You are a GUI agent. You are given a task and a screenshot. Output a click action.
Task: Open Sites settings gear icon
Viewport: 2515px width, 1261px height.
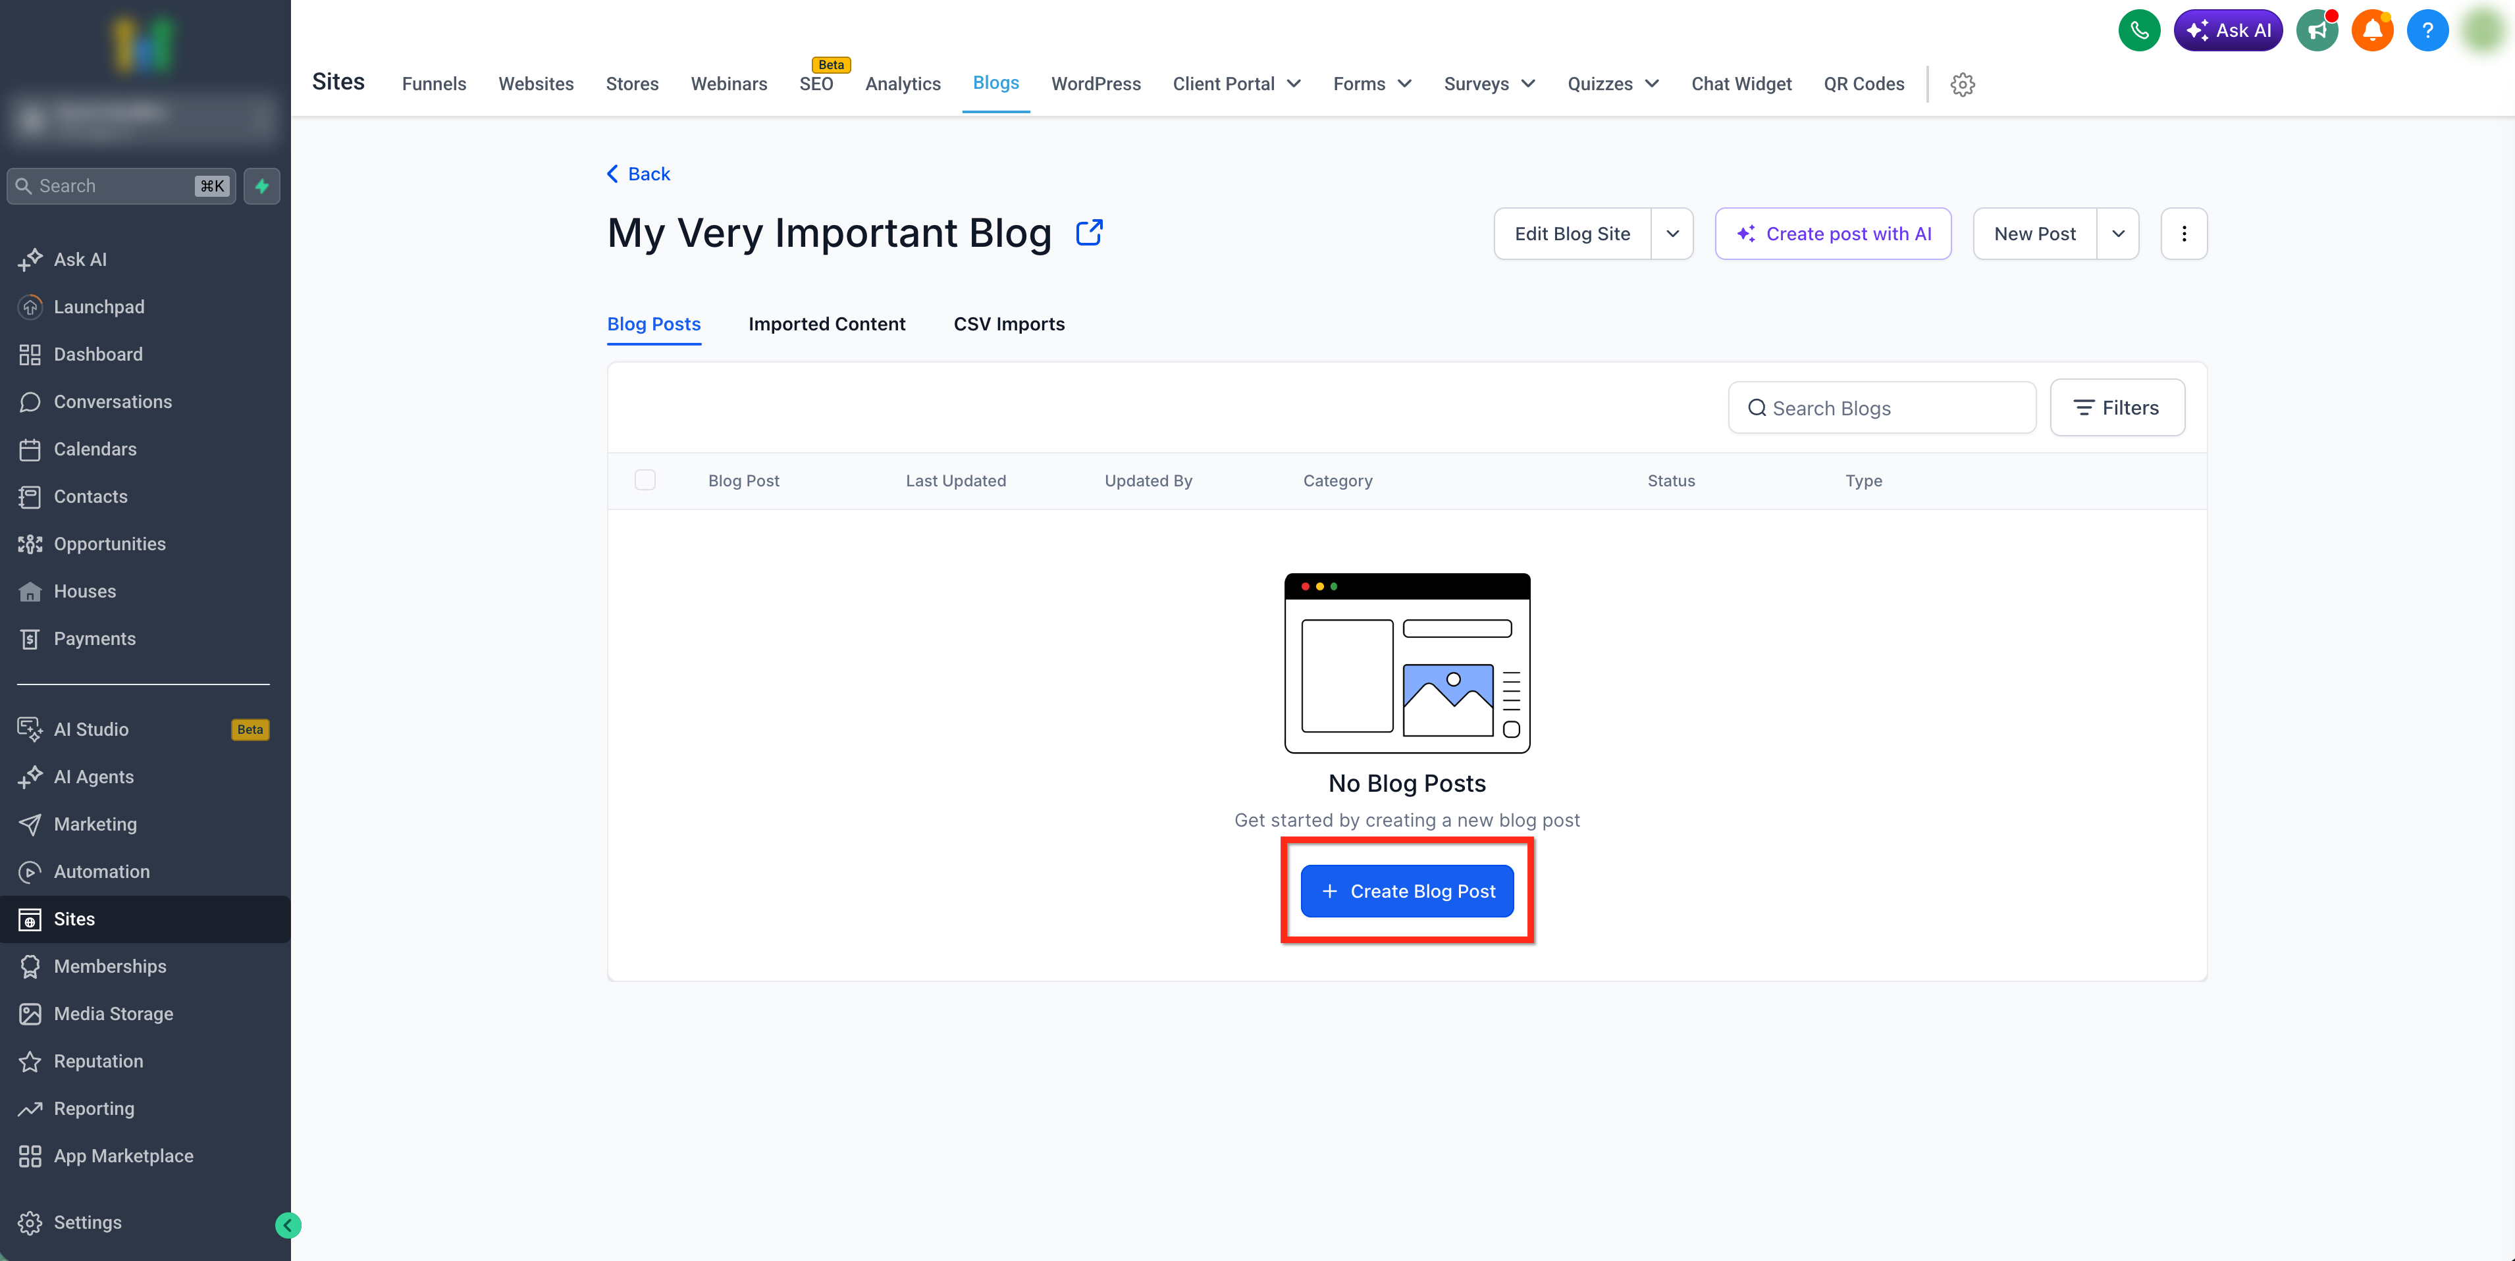coord(1963,84)
